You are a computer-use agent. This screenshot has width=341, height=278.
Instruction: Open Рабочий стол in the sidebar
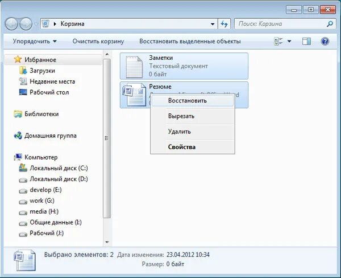coord(49,92)
